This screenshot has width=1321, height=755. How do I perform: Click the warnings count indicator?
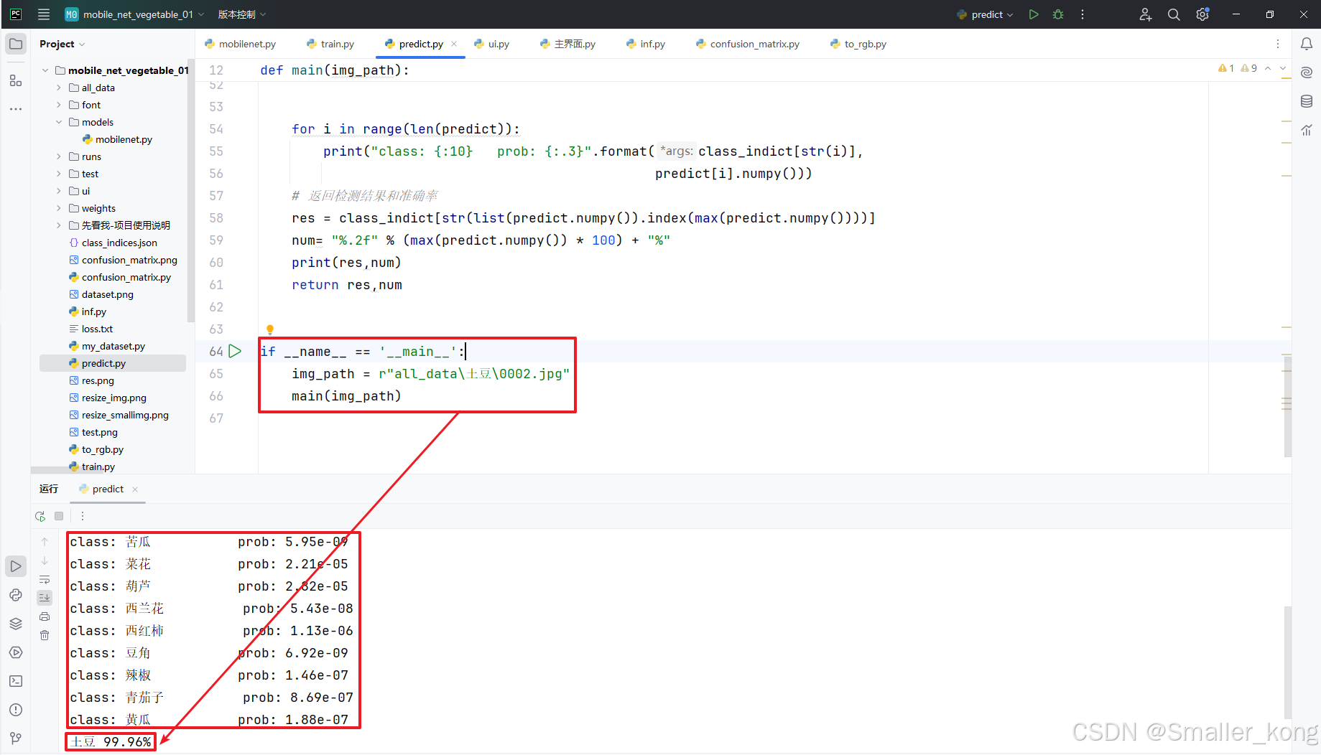(x=1238, y=68)
